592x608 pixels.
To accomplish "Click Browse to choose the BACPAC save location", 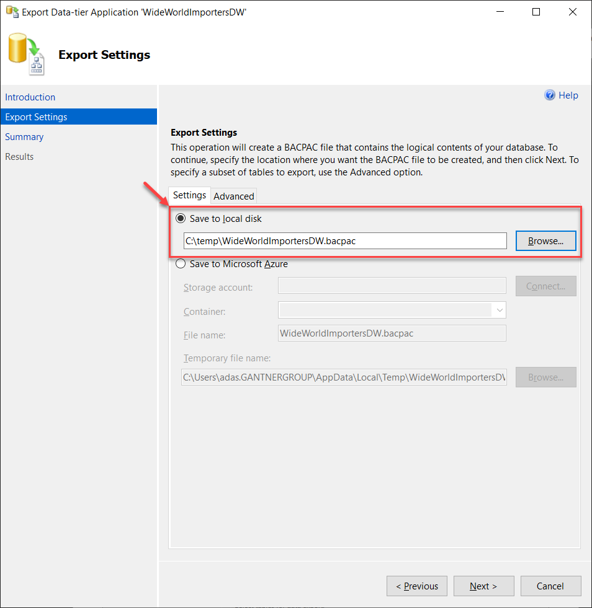I will pyautogui.click(x=545, y=240).
